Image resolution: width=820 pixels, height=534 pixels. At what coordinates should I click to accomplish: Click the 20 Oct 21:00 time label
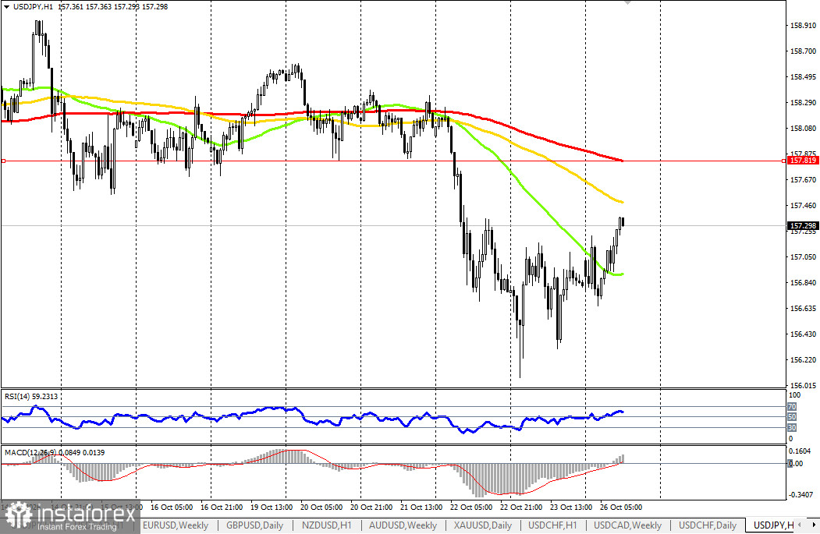coord(371,507)
